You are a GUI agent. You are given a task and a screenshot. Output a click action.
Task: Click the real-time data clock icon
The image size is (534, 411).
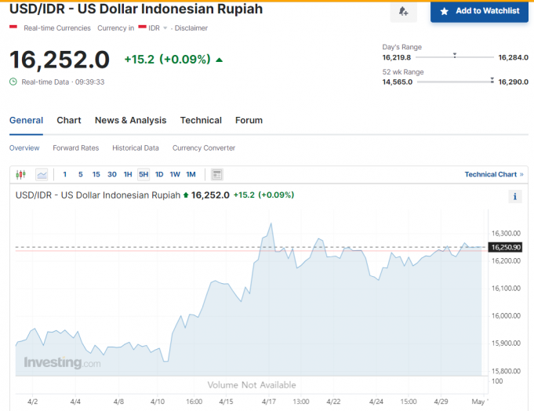click(13, 82)
